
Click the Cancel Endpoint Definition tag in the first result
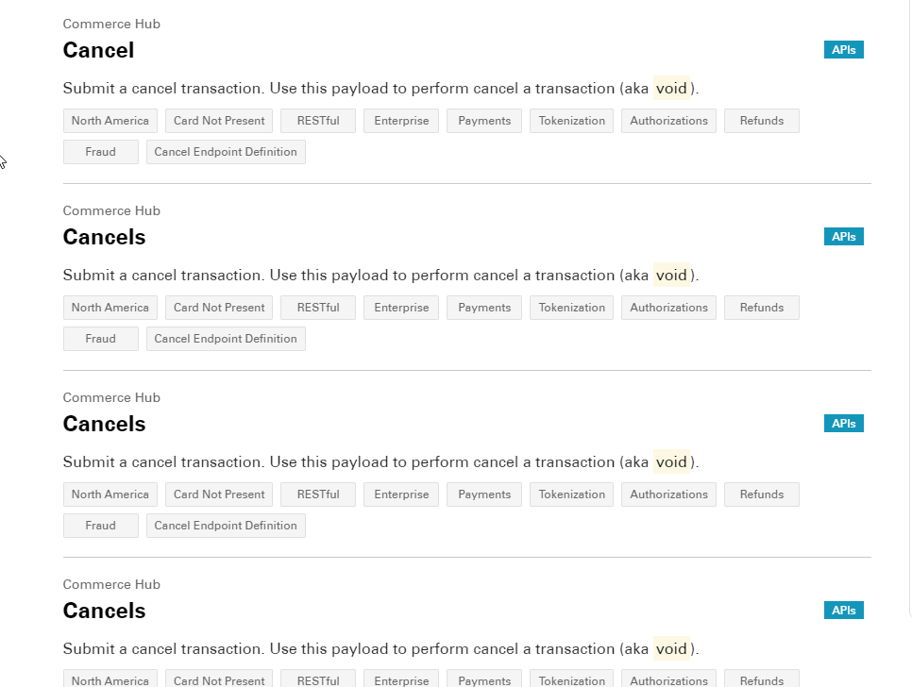point(226,151)
